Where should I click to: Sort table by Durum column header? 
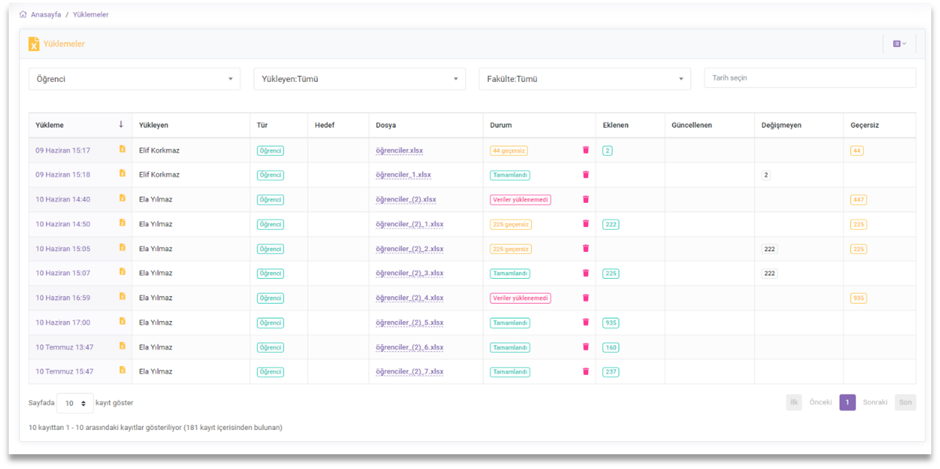501,125
